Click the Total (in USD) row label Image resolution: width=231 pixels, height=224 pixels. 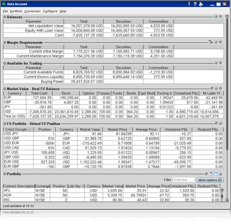pyautogui.click(x=14, y=116)
